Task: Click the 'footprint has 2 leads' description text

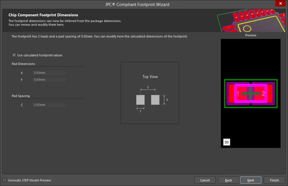Action: 99,36
